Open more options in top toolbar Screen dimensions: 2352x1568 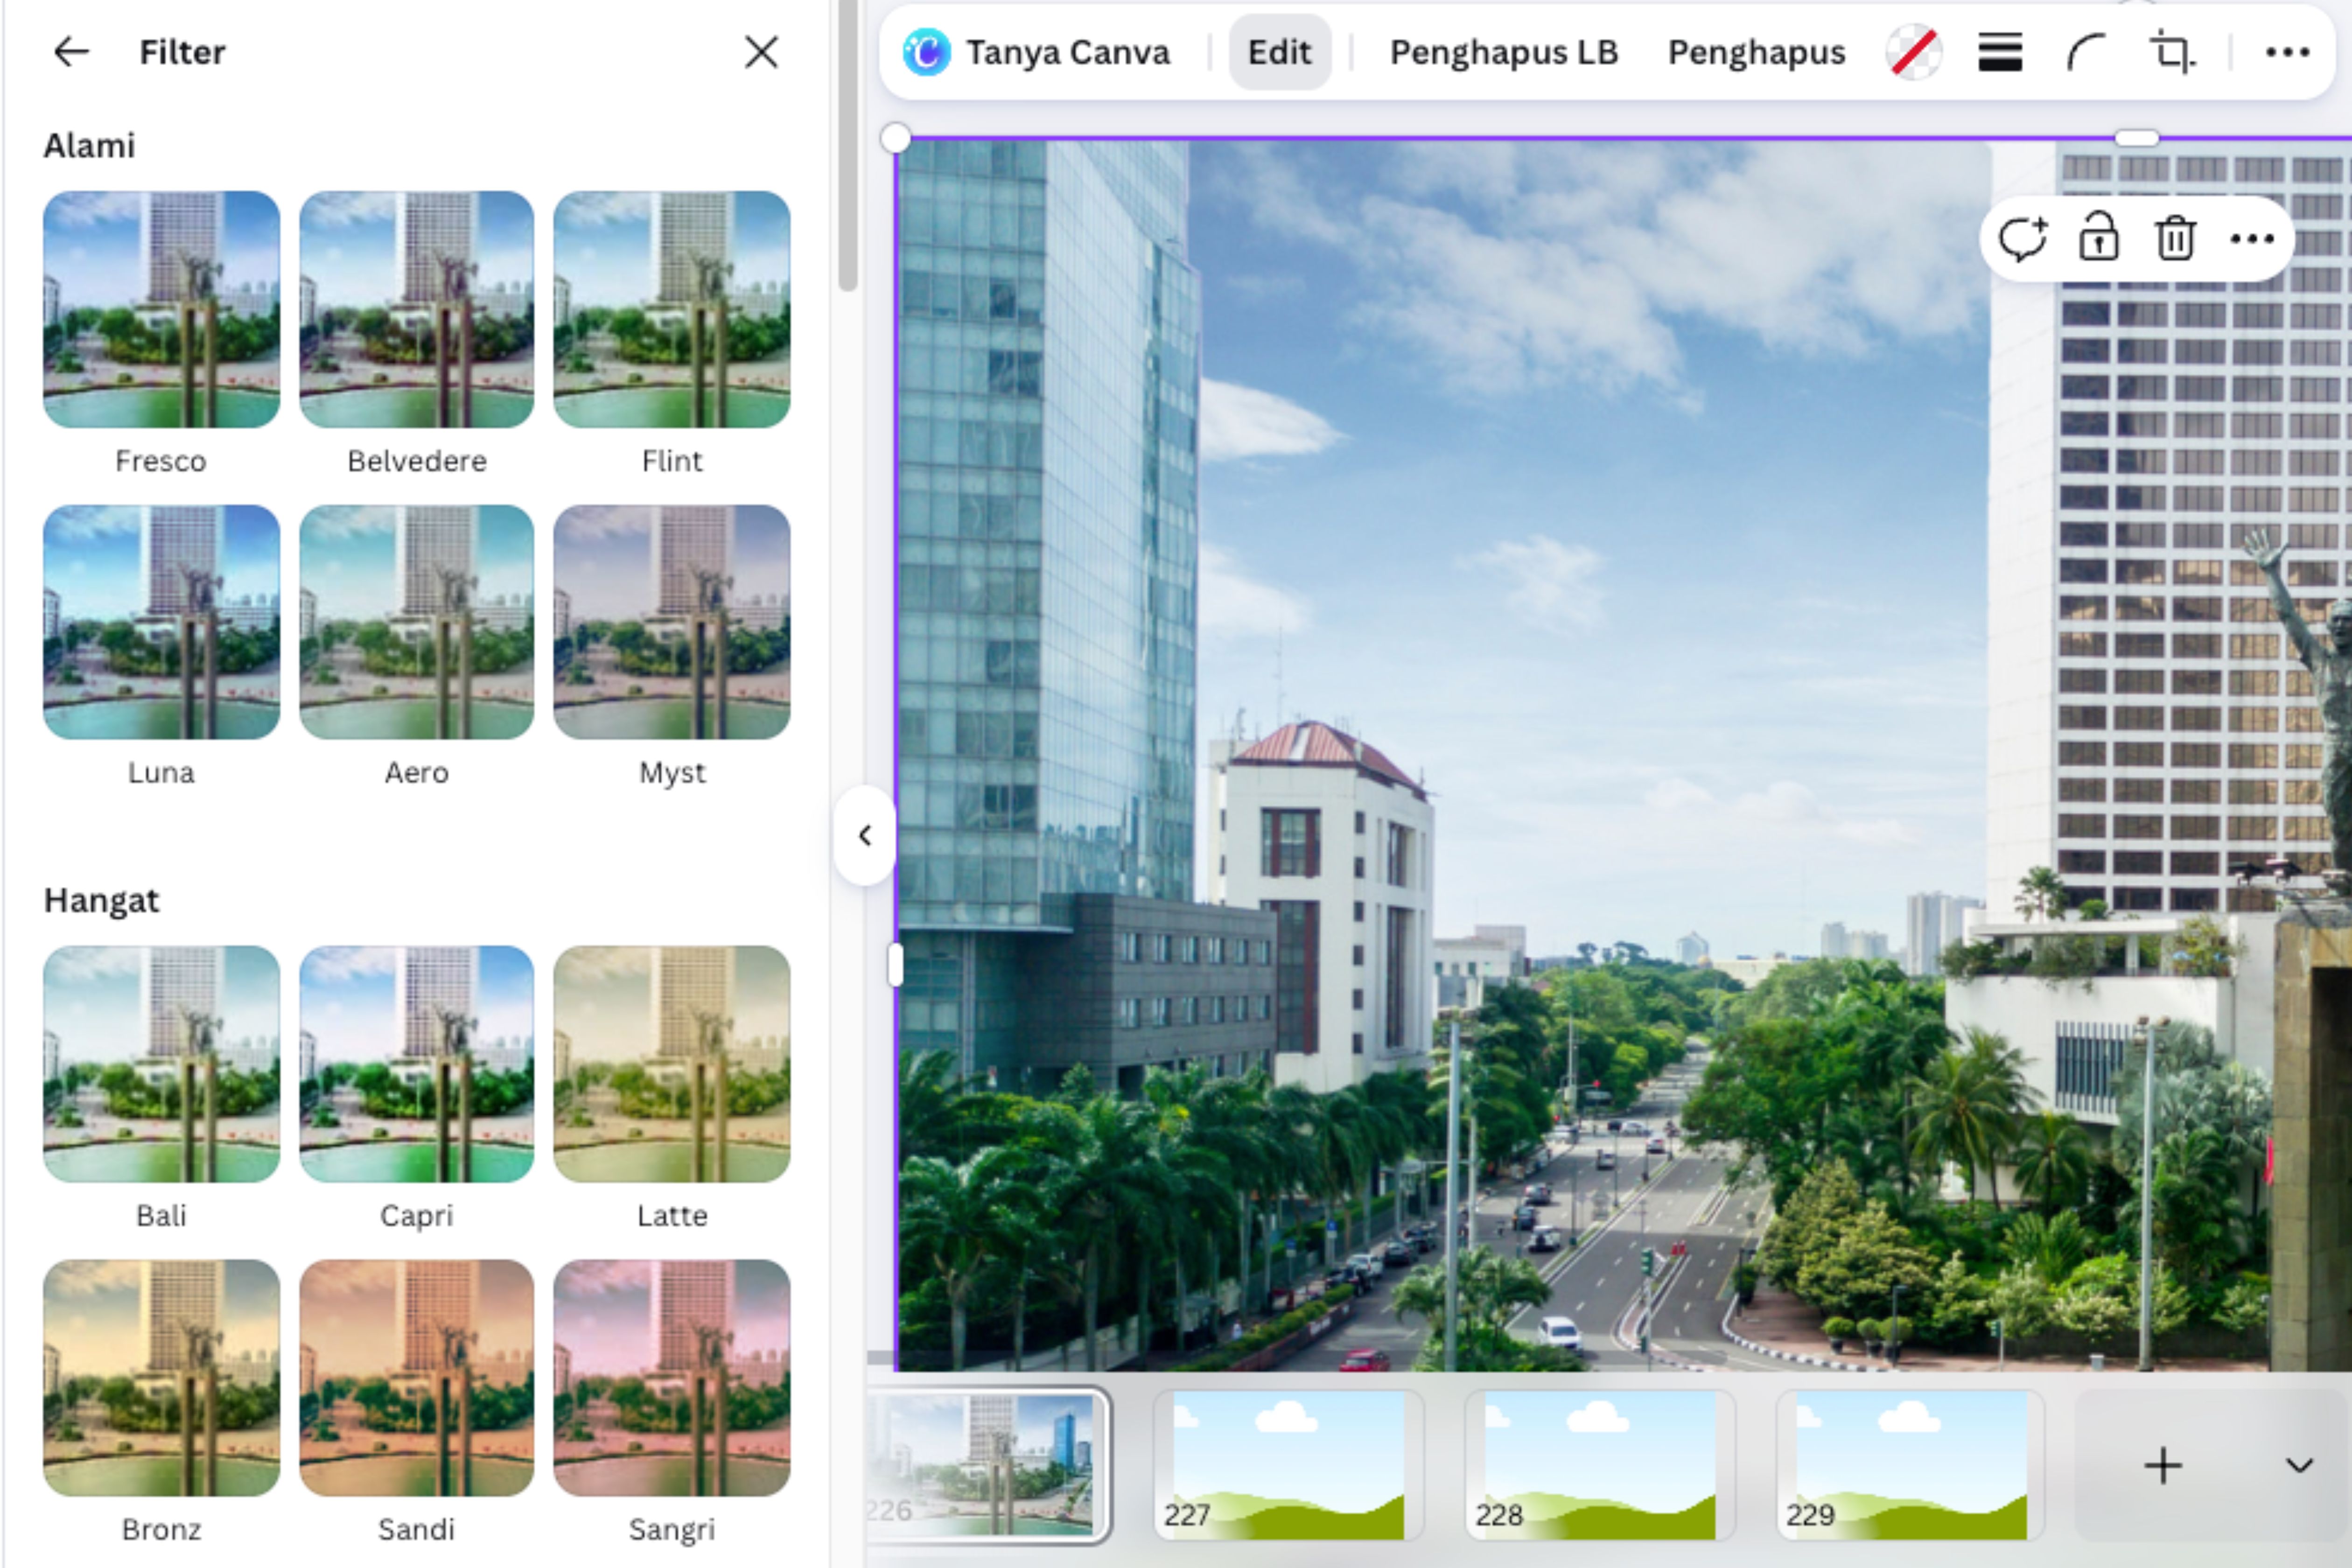2287,52
